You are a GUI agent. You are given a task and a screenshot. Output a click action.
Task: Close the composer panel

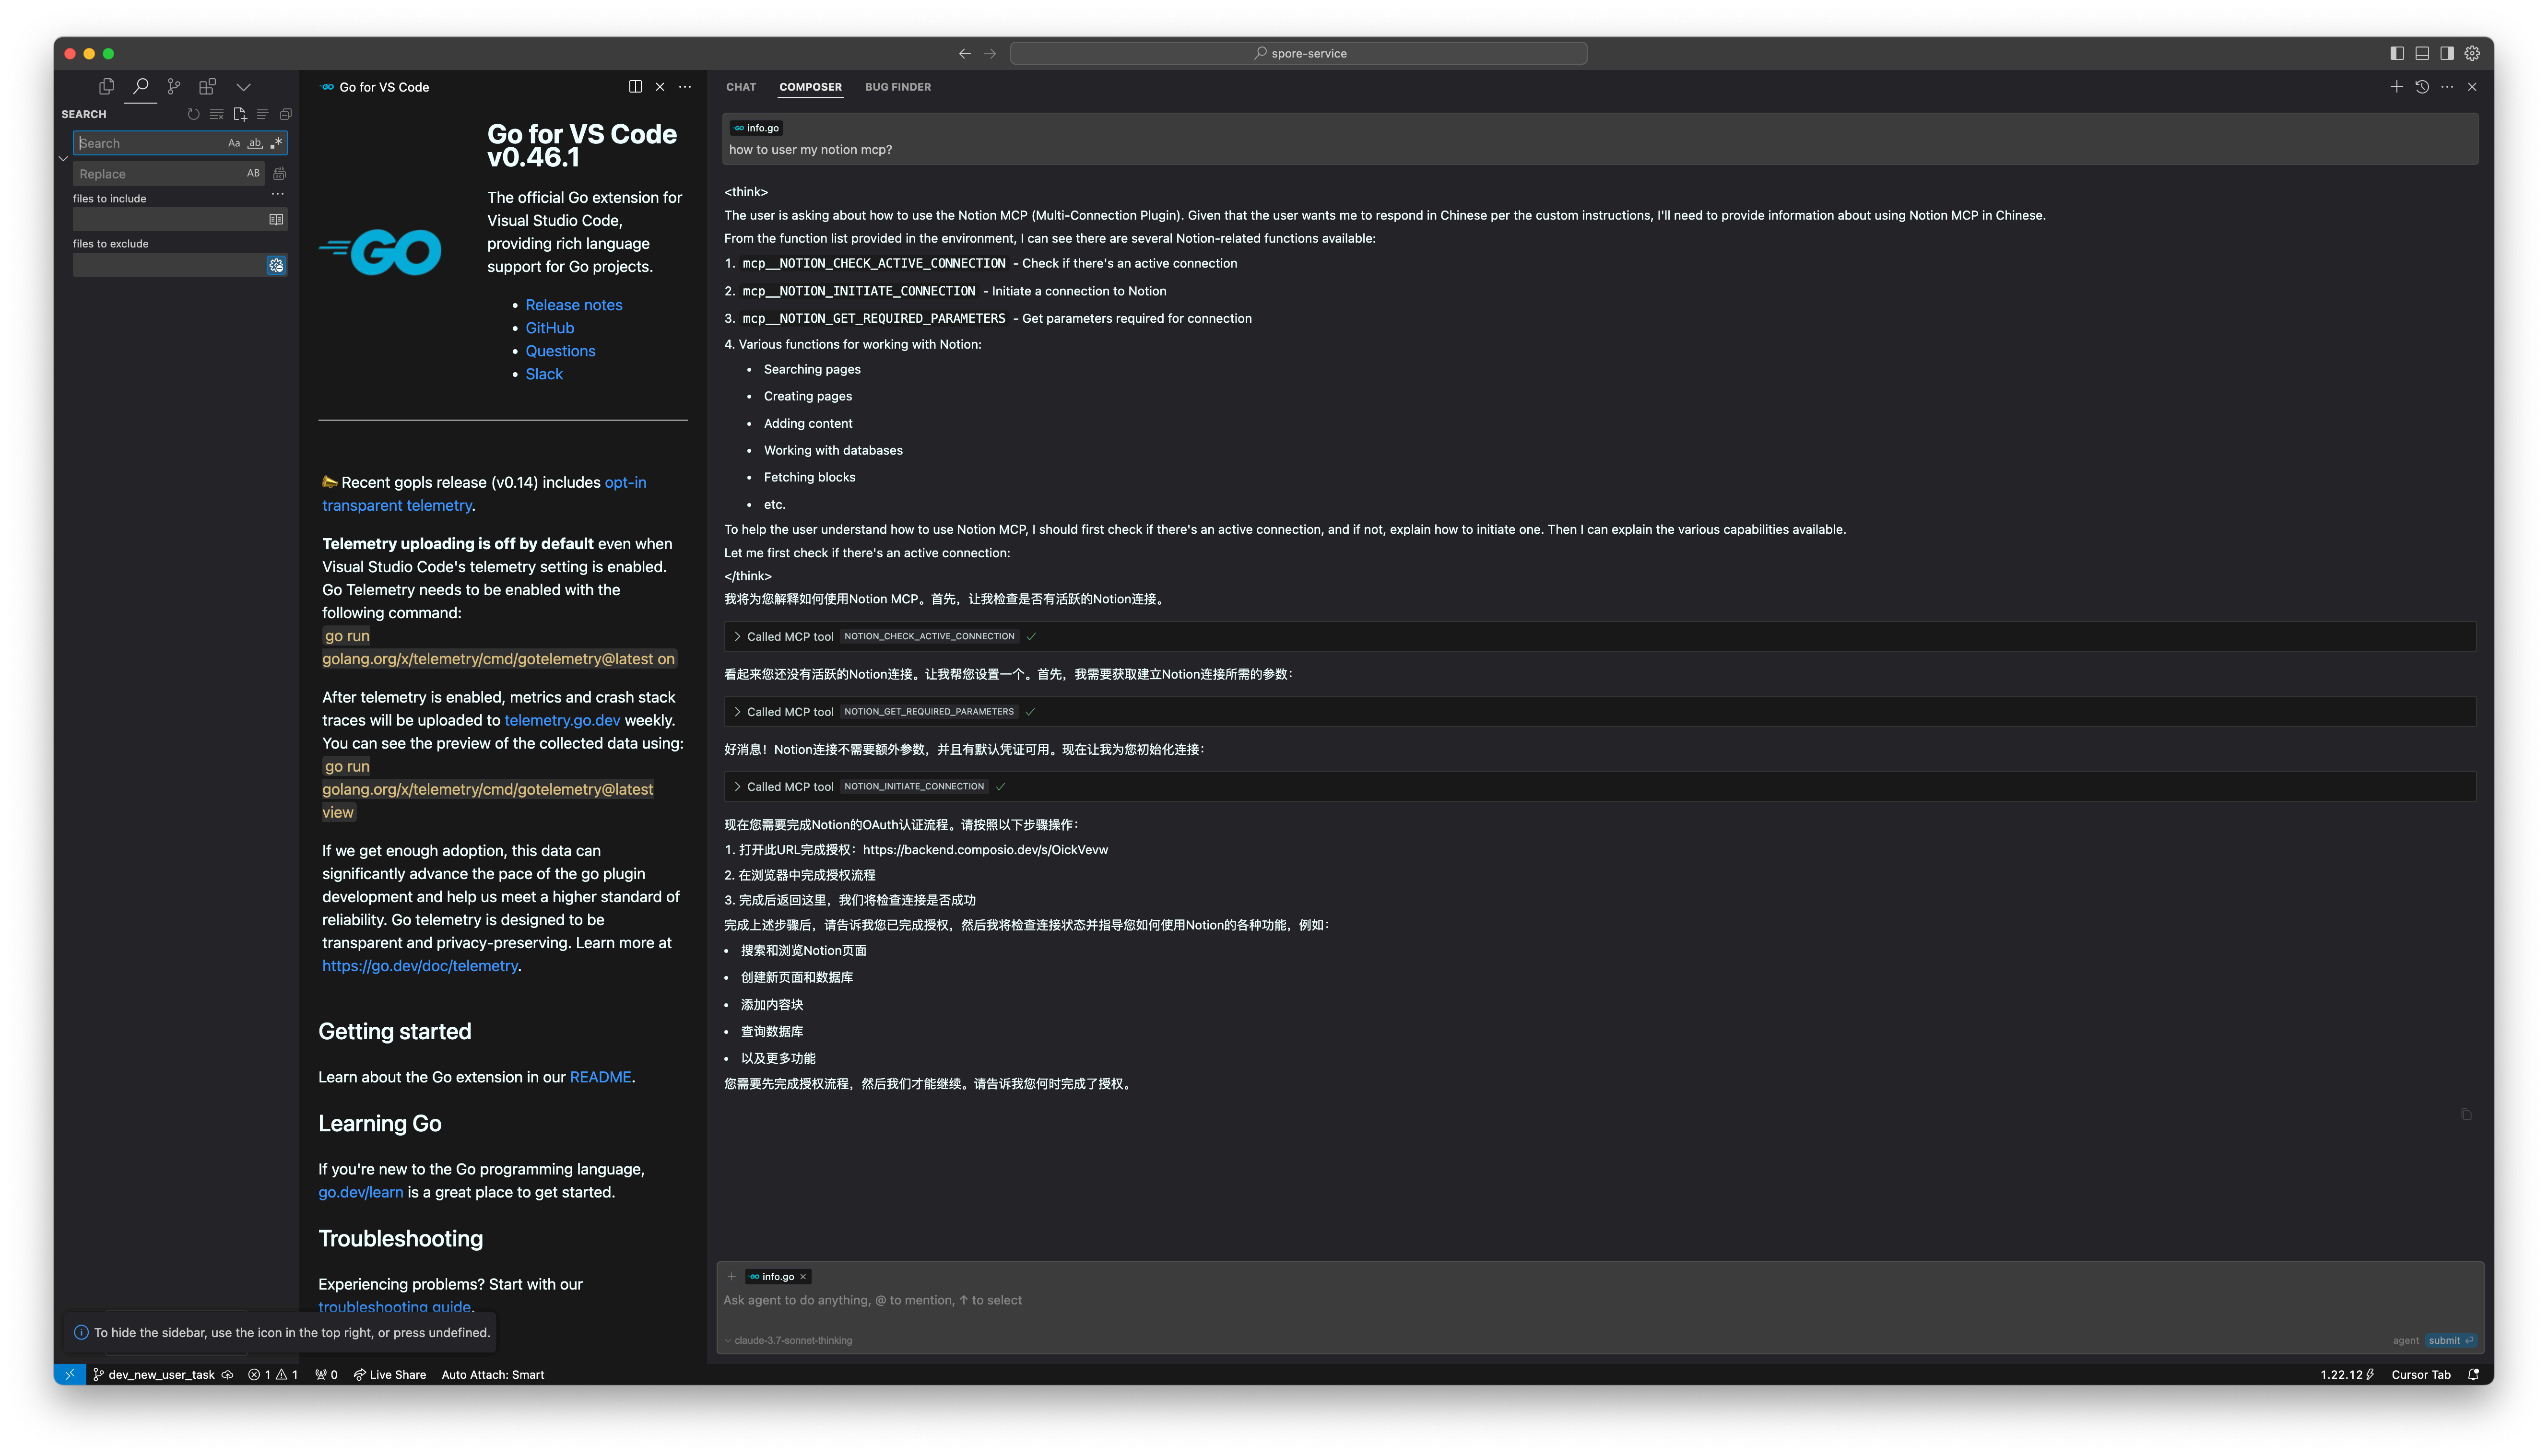(x=2472, y=87)
